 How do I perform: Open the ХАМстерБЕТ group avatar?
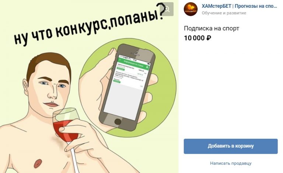191,9
